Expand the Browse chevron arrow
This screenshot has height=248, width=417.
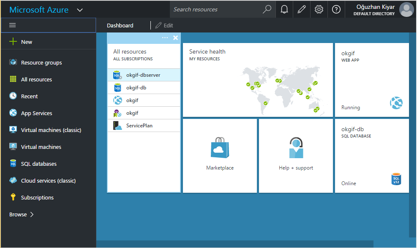point(32,215)
